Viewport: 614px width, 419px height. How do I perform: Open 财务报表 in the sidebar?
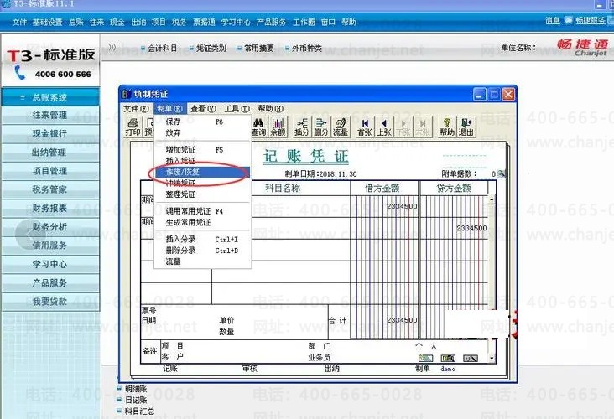click(x=50, y=208)
